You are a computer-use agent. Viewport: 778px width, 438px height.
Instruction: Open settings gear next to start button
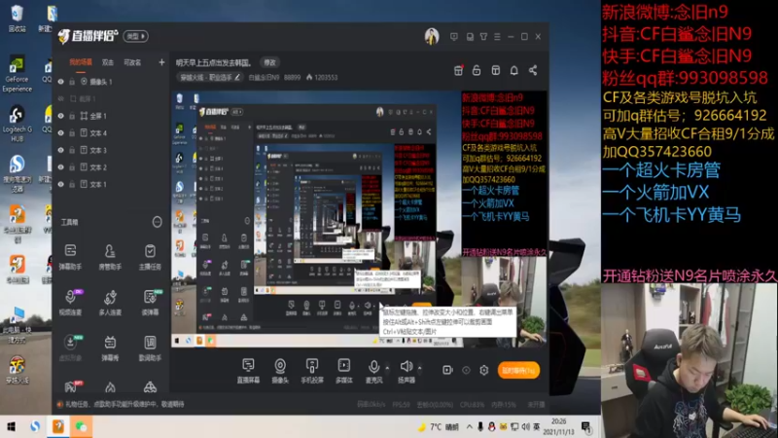(483, 370)
